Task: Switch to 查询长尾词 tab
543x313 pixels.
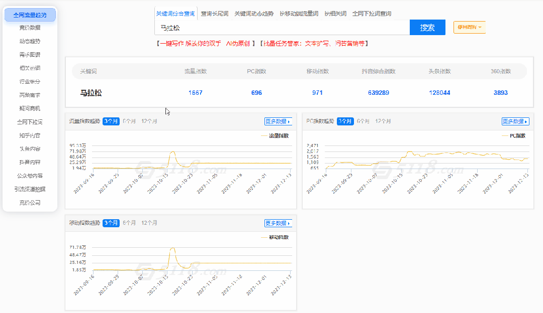Action: (x=215, y=14)
